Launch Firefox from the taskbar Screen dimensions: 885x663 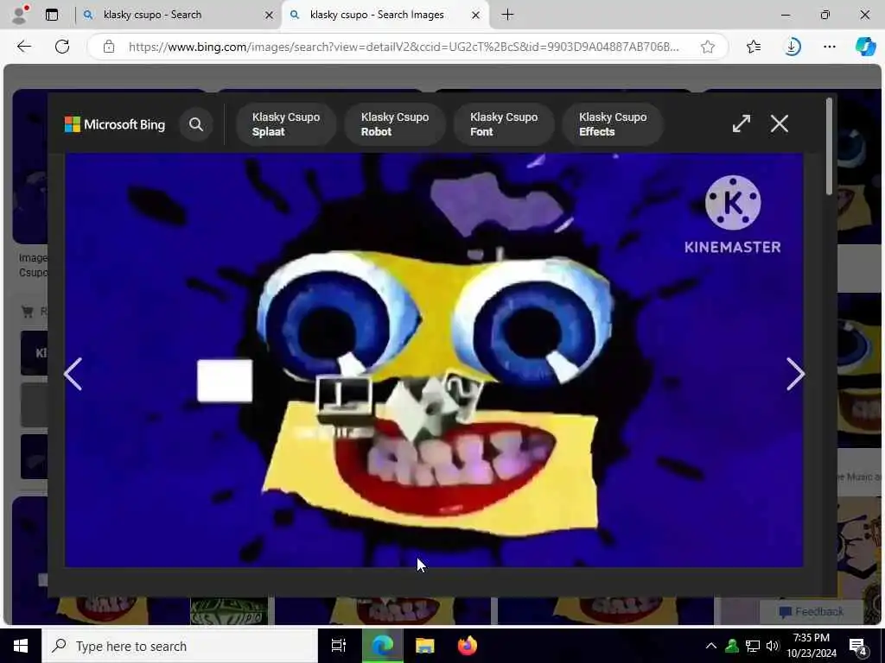coord(468,646)
